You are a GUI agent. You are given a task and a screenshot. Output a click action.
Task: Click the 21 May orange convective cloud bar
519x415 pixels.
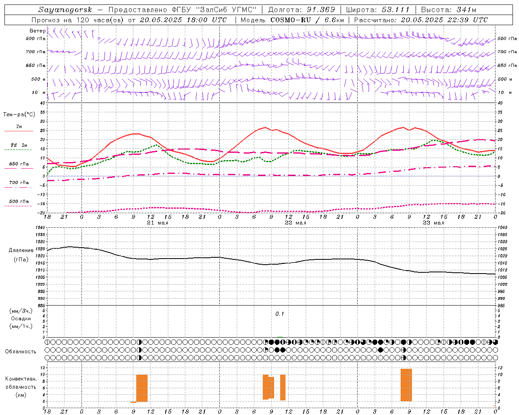coord(142,388)
